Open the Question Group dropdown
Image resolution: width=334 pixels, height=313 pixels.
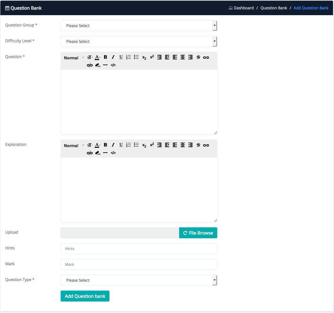(139, 26)
